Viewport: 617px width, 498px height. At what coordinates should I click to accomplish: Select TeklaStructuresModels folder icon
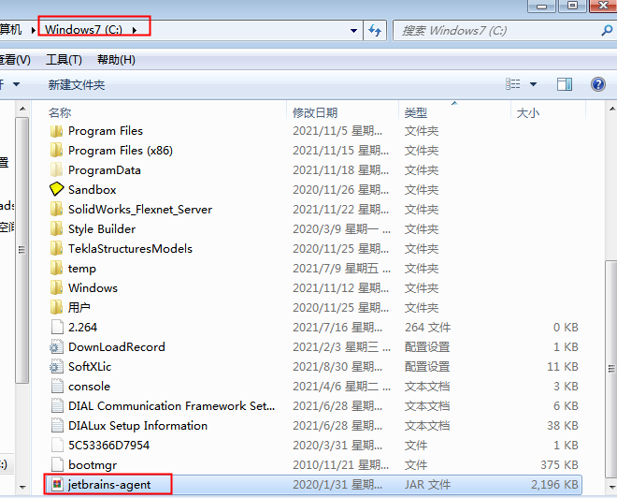(57, 249)
